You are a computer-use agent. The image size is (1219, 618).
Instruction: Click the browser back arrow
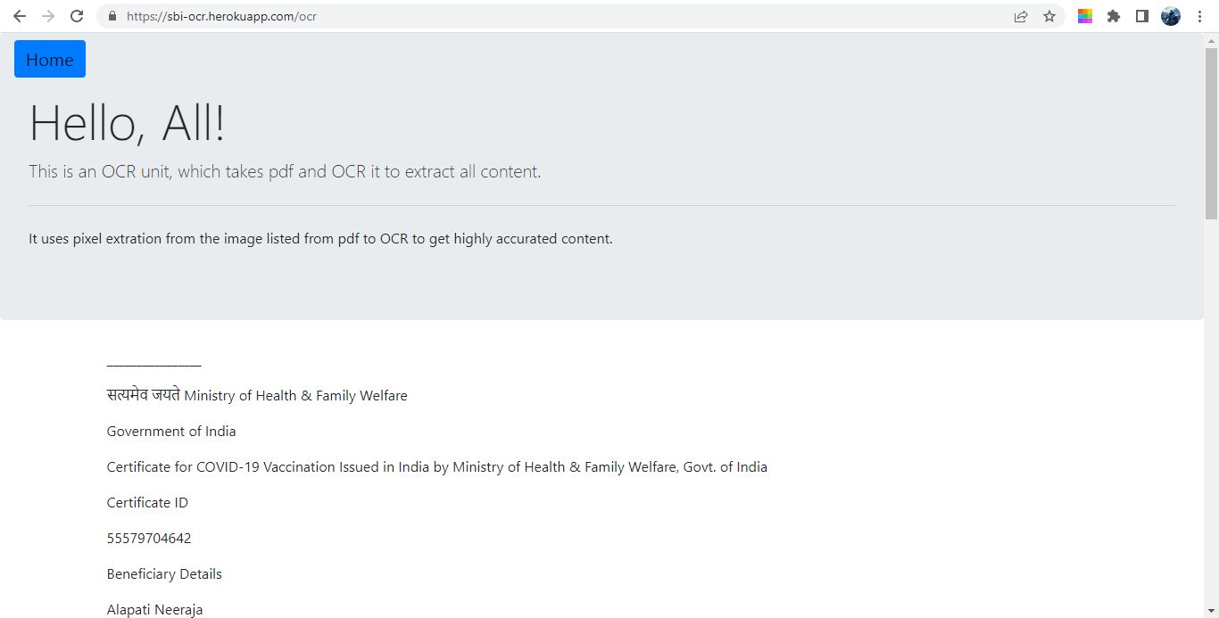(x=20, y=16)
